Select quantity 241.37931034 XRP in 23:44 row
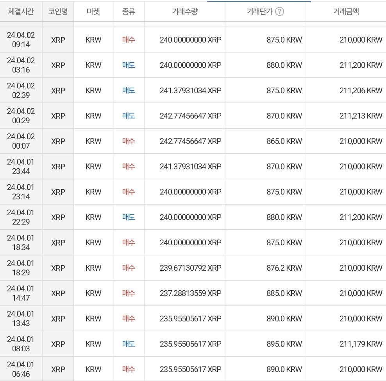 (191, 167)
